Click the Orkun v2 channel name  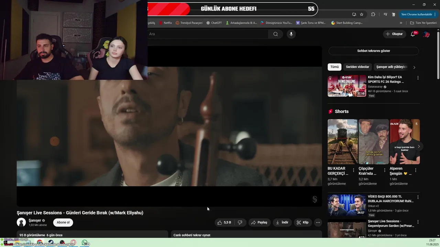pyautogui.click(x=373, y=206)
